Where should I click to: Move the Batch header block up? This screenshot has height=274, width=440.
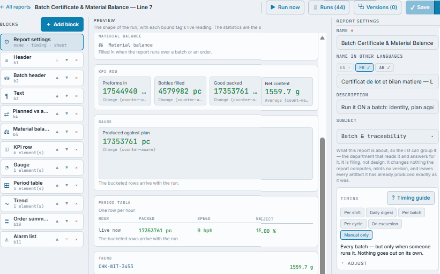(57, 78)
